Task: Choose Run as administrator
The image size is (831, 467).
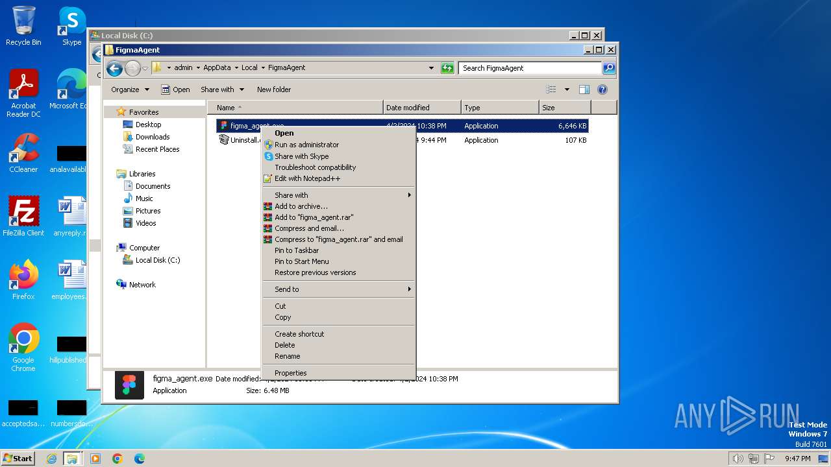Action: pyautogui.click(x=338, y=145)
